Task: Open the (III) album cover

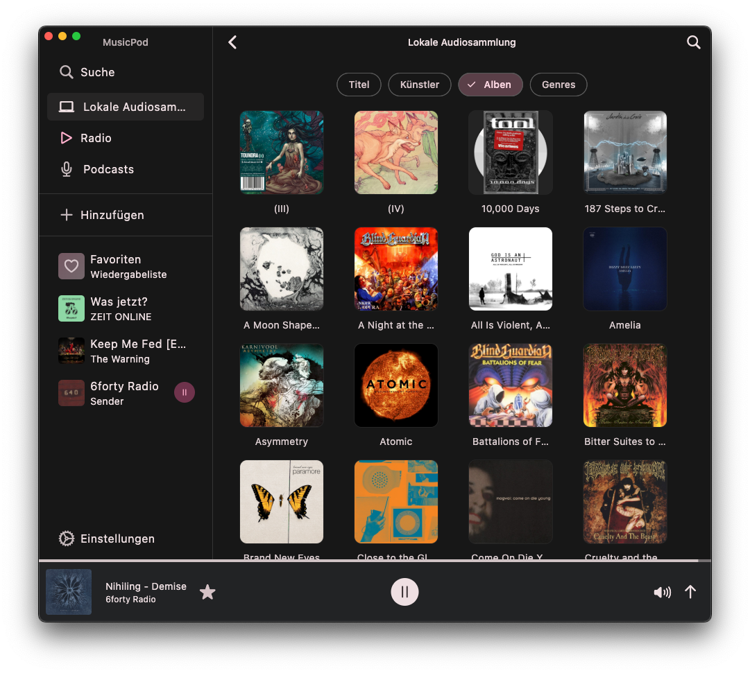Action: (282, 152)
